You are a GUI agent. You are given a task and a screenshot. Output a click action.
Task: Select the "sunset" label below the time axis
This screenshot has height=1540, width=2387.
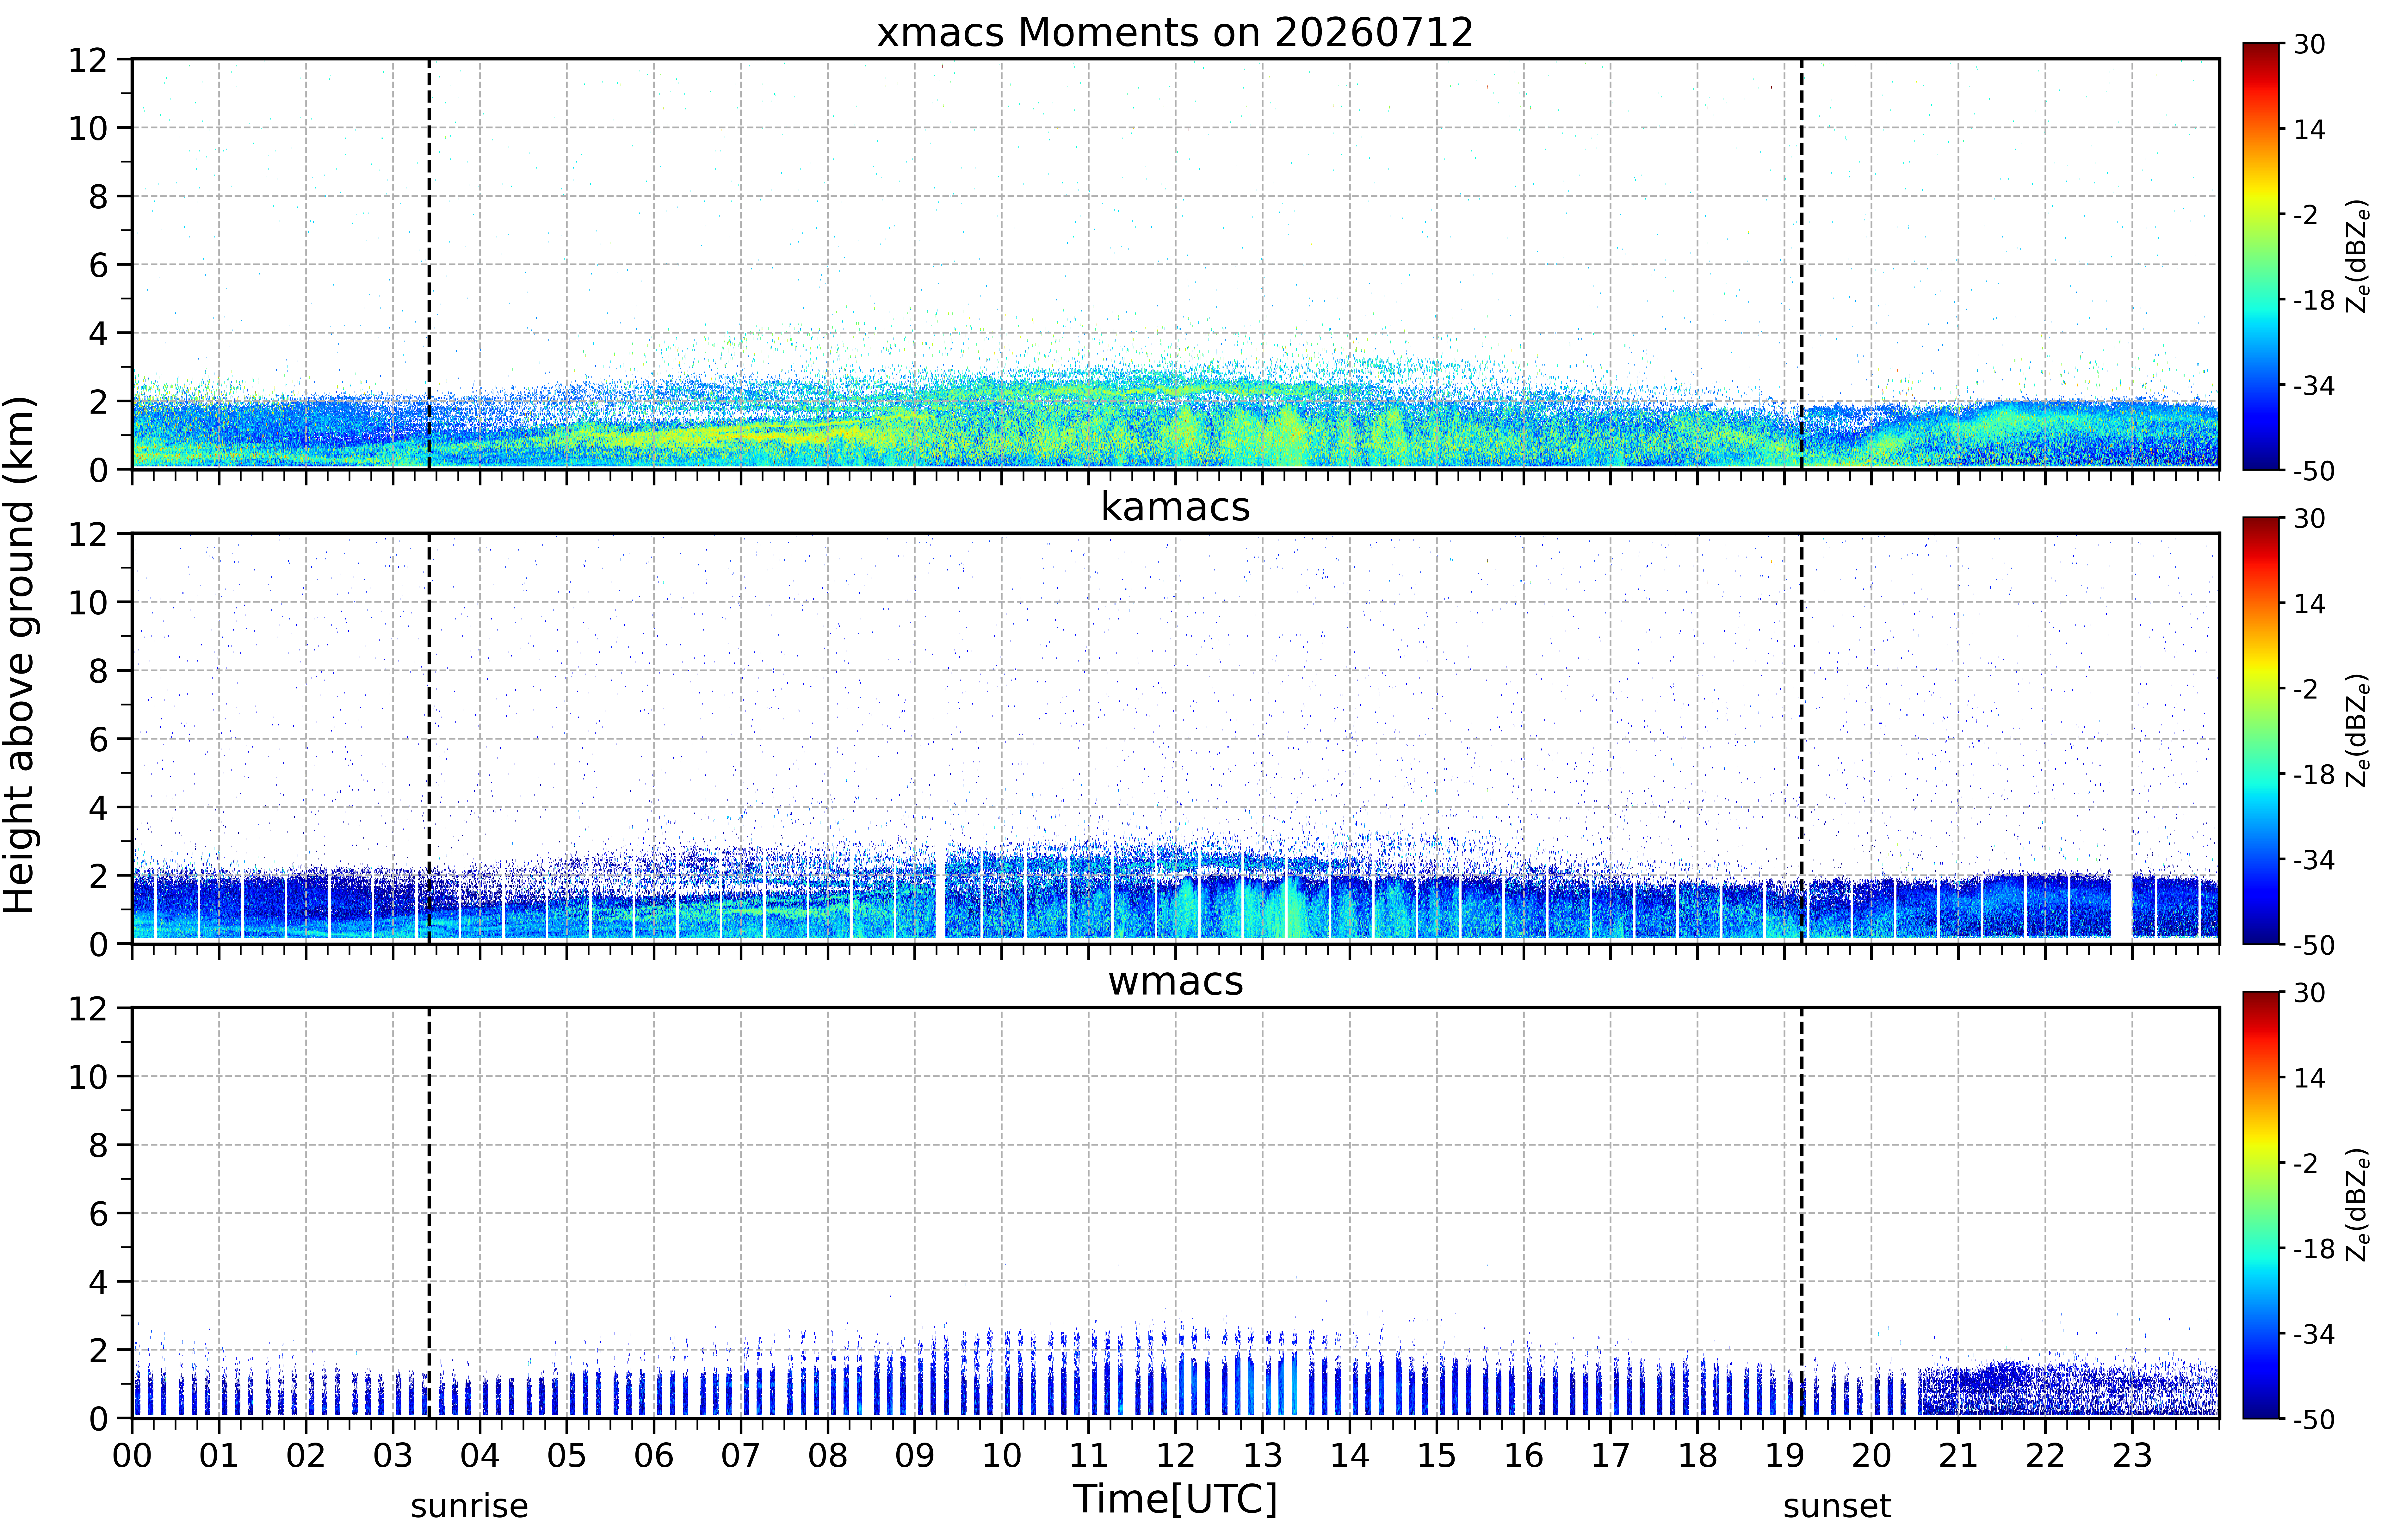coord(1837,1506)
